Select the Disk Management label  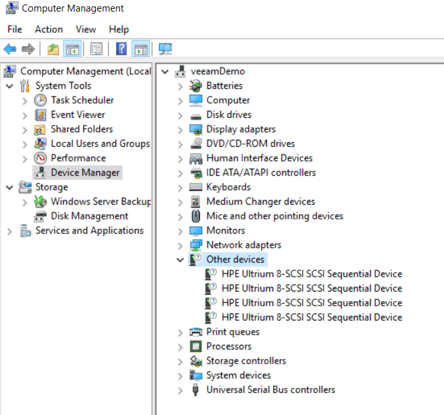[90, 216]
